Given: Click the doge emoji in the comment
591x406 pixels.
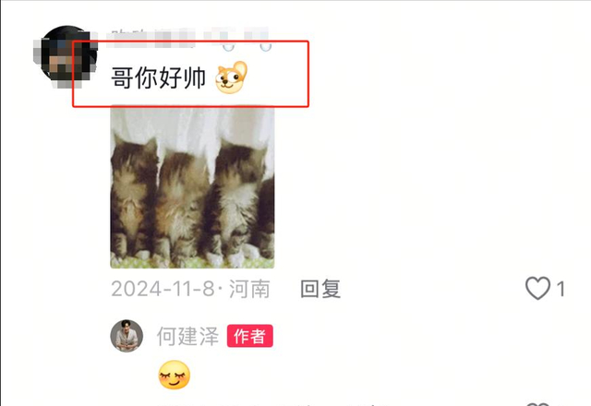Looking at the screenshot, I should tap(231, 78).
